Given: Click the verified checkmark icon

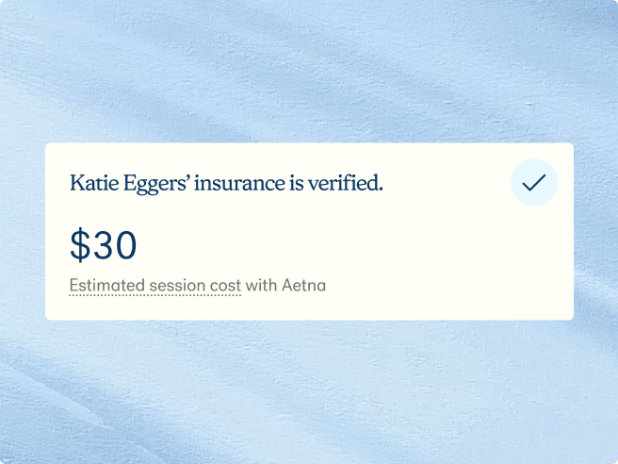Looking at the screenshot, I should [533, 183].
